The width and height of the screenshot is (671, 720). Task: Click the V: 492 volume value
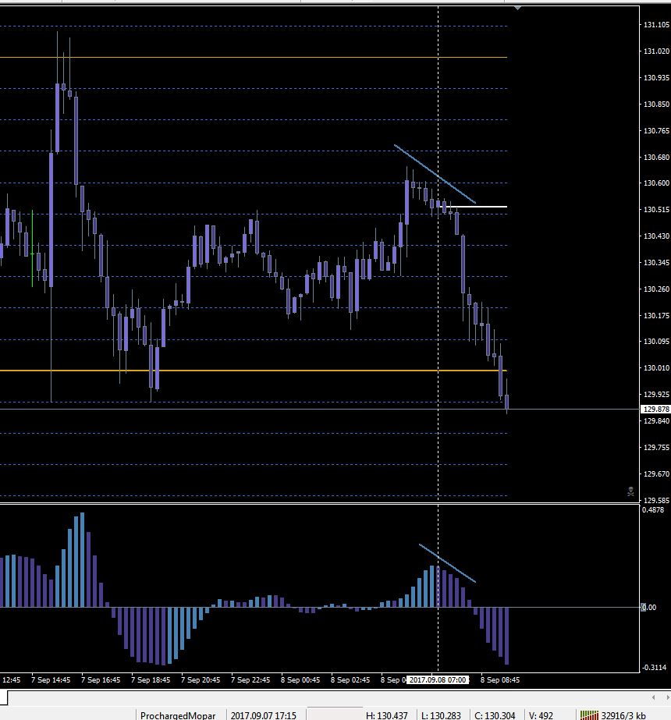click(541, 715)
